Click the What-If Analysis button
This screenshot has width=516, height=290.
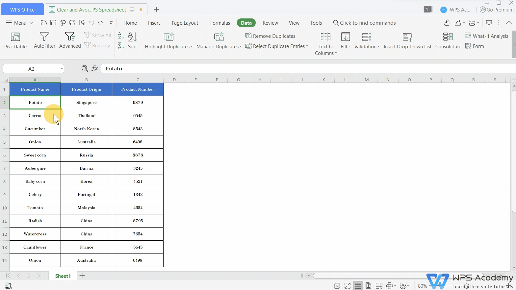[487, 36]
